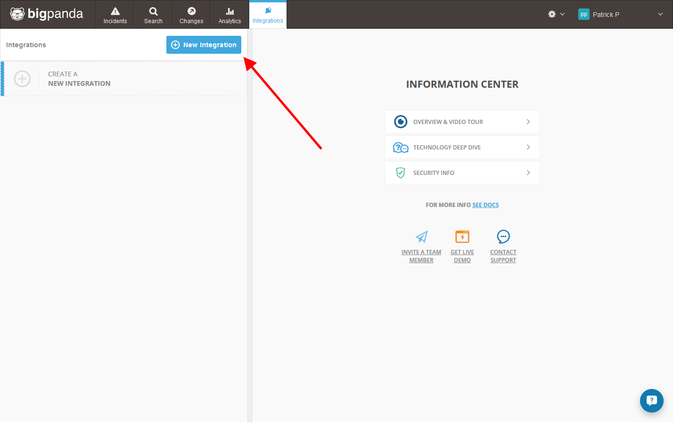This screenshot has width=673, height=422.
Task: Click the Security Info shield icon
Action: click(400, 173)
